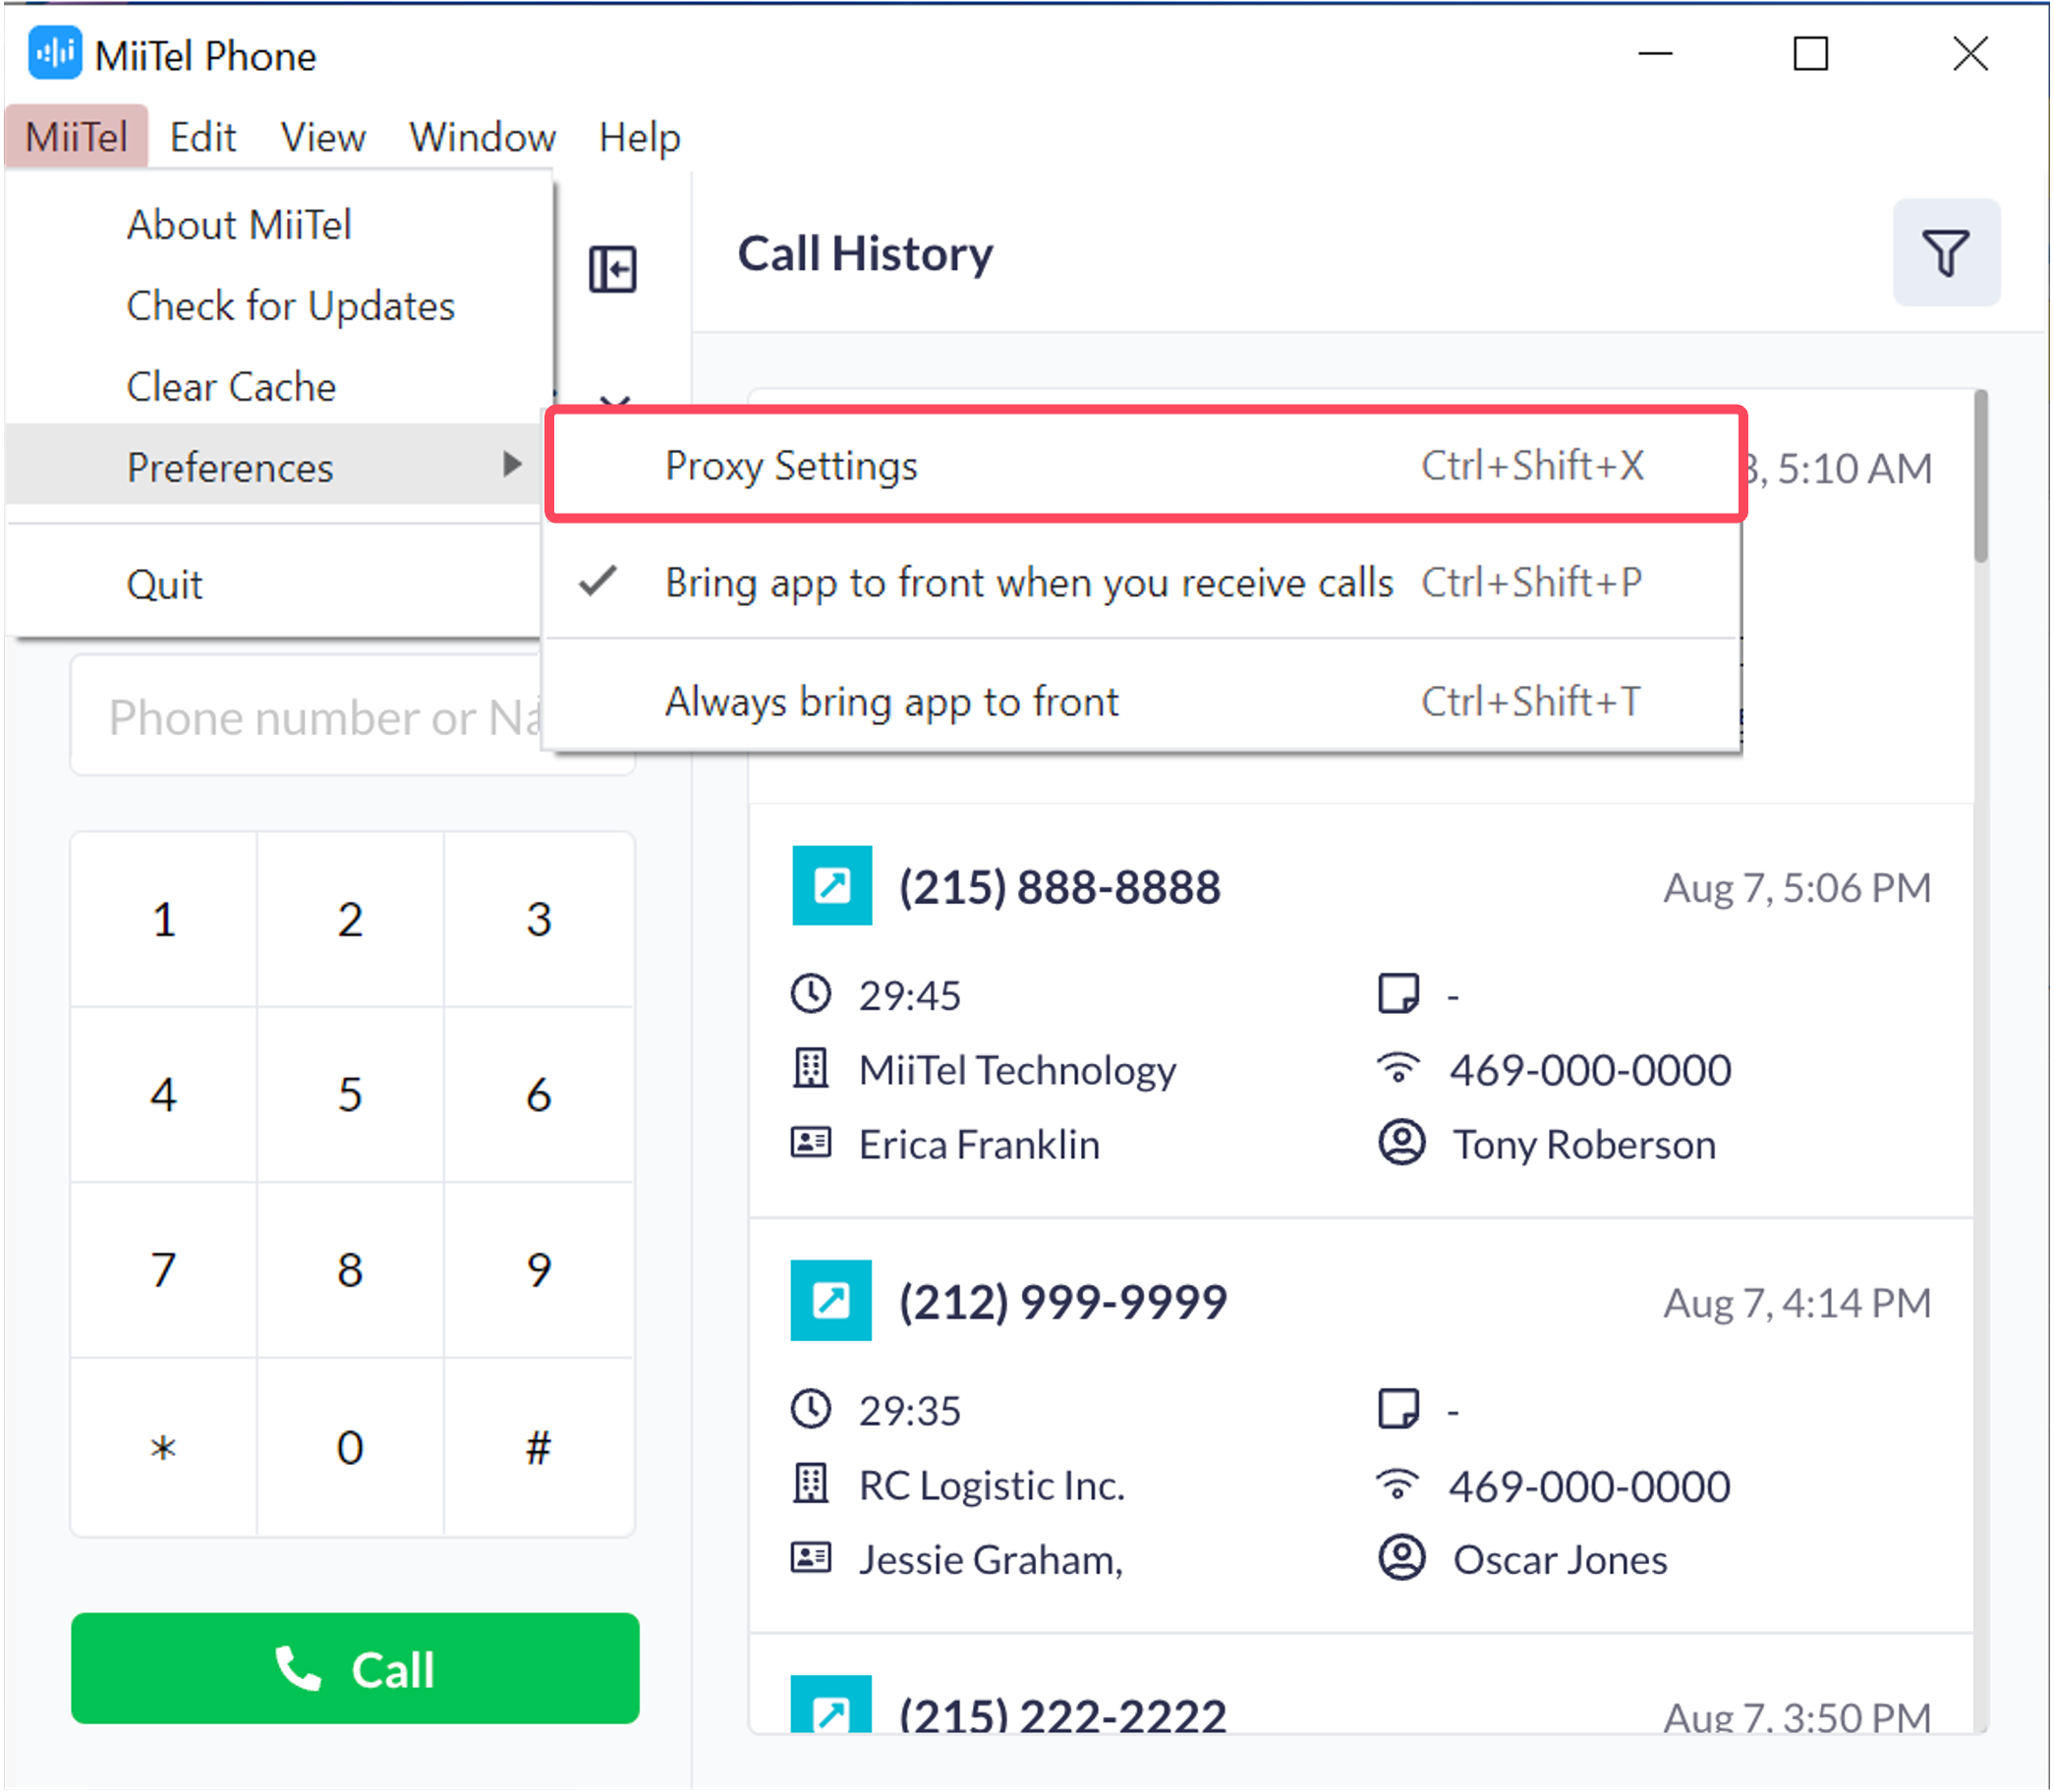Click contact card icon next to Erica Franklin
Viewport: 2054px width, 1792px height.
[x=812, y=1143]
